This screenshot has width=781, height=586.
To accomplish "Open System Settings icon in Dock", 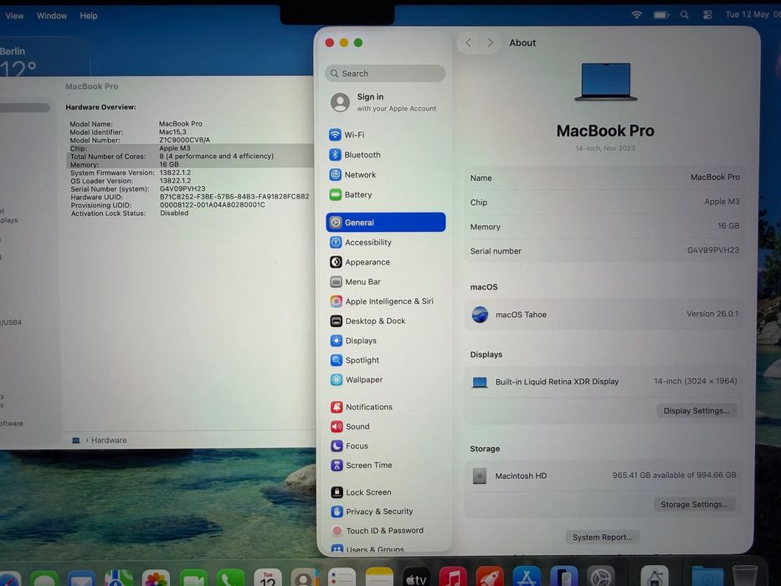I will click(x=600, y=578).
